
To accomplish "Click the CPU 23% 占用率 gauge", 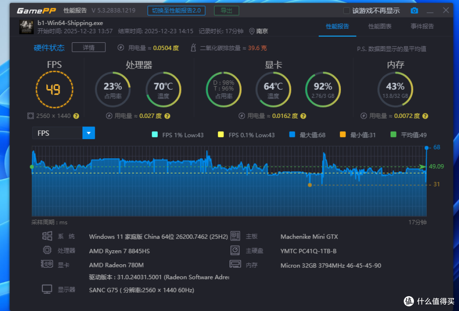I will pyautogui.click(x=113, y=90).
